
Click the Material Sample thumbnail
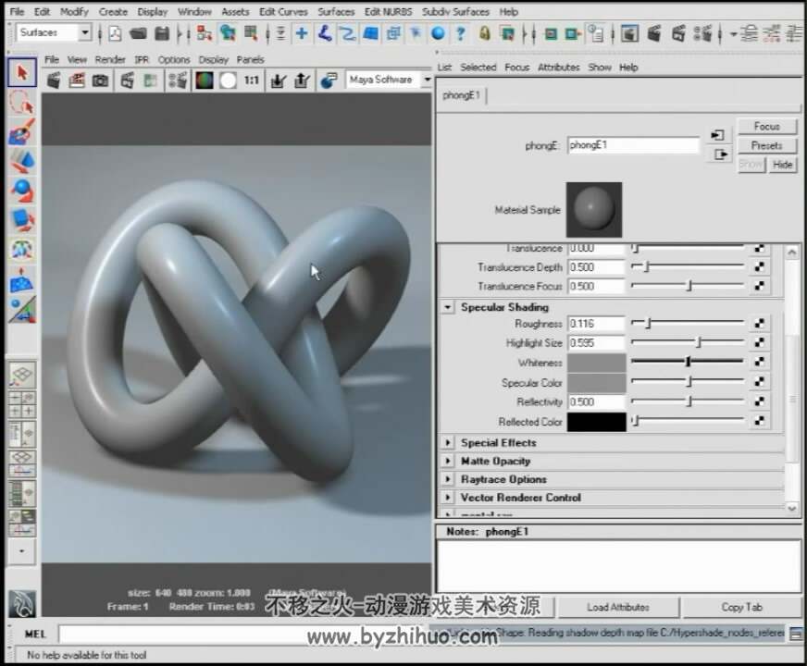click(594, 210)
